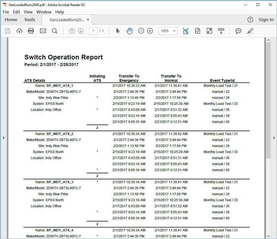Send file by email envelope icon
Screen dimensions: 277x239
click(x=43, y=31)
